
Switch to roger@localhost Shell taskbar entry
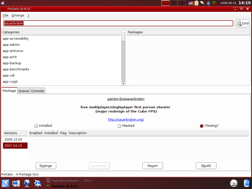[69, 180]
